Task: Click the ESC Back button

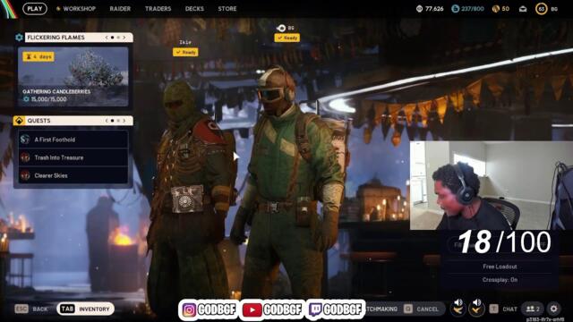Action: pos(31,309)
